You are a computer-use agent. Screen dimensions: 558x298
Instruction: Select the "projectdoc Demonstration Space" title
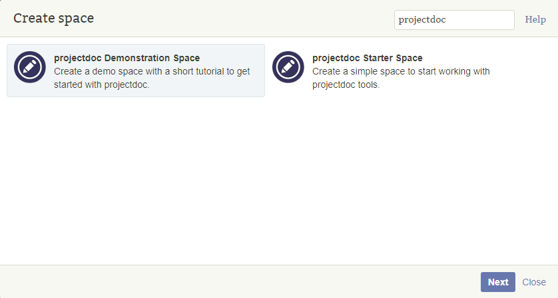click(x=127, y=59)
